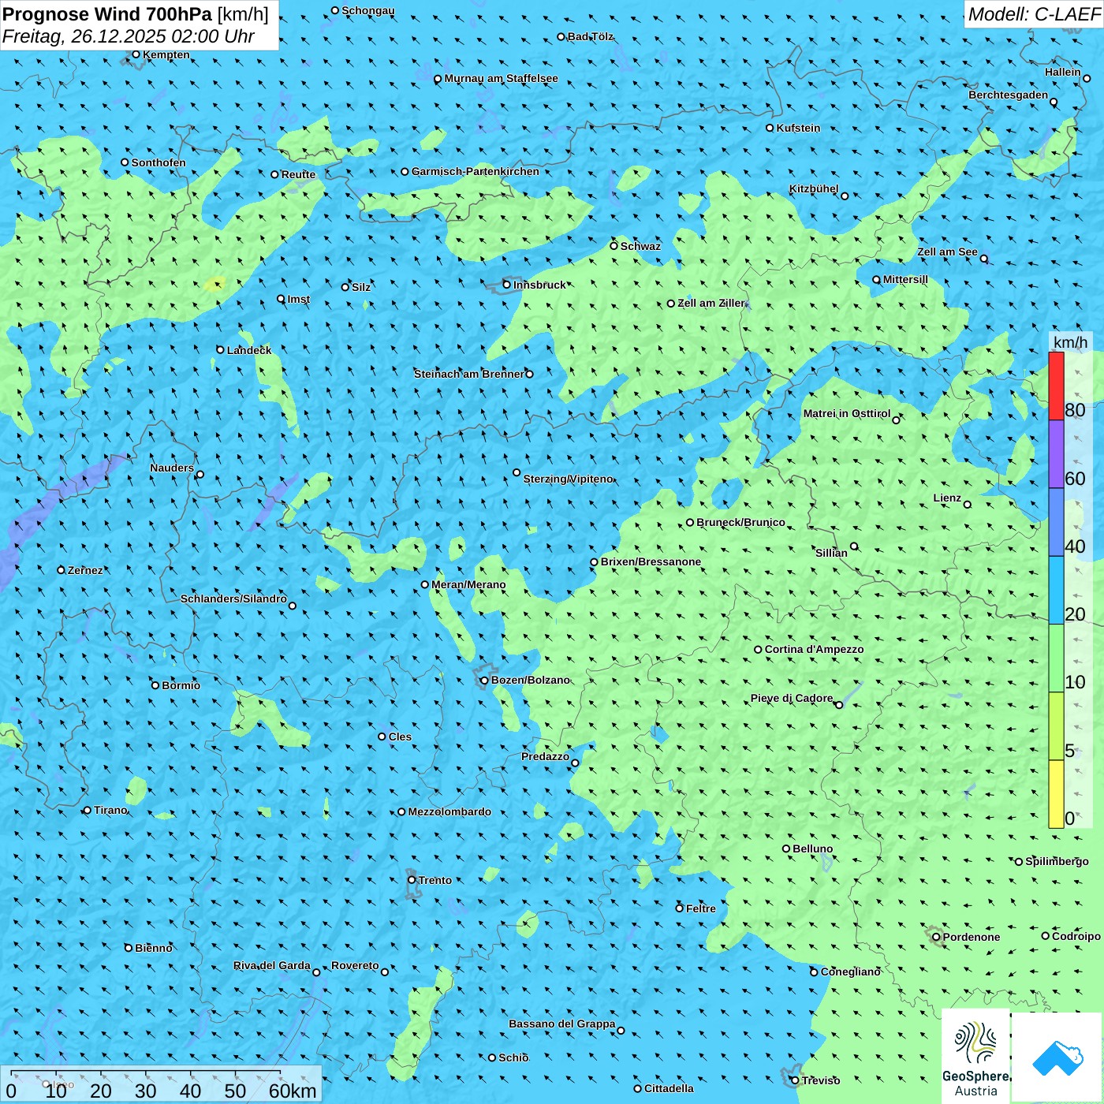Click the Reutte label
The width and height of the screenshot is (1104, 1104).
click(299, 174)
